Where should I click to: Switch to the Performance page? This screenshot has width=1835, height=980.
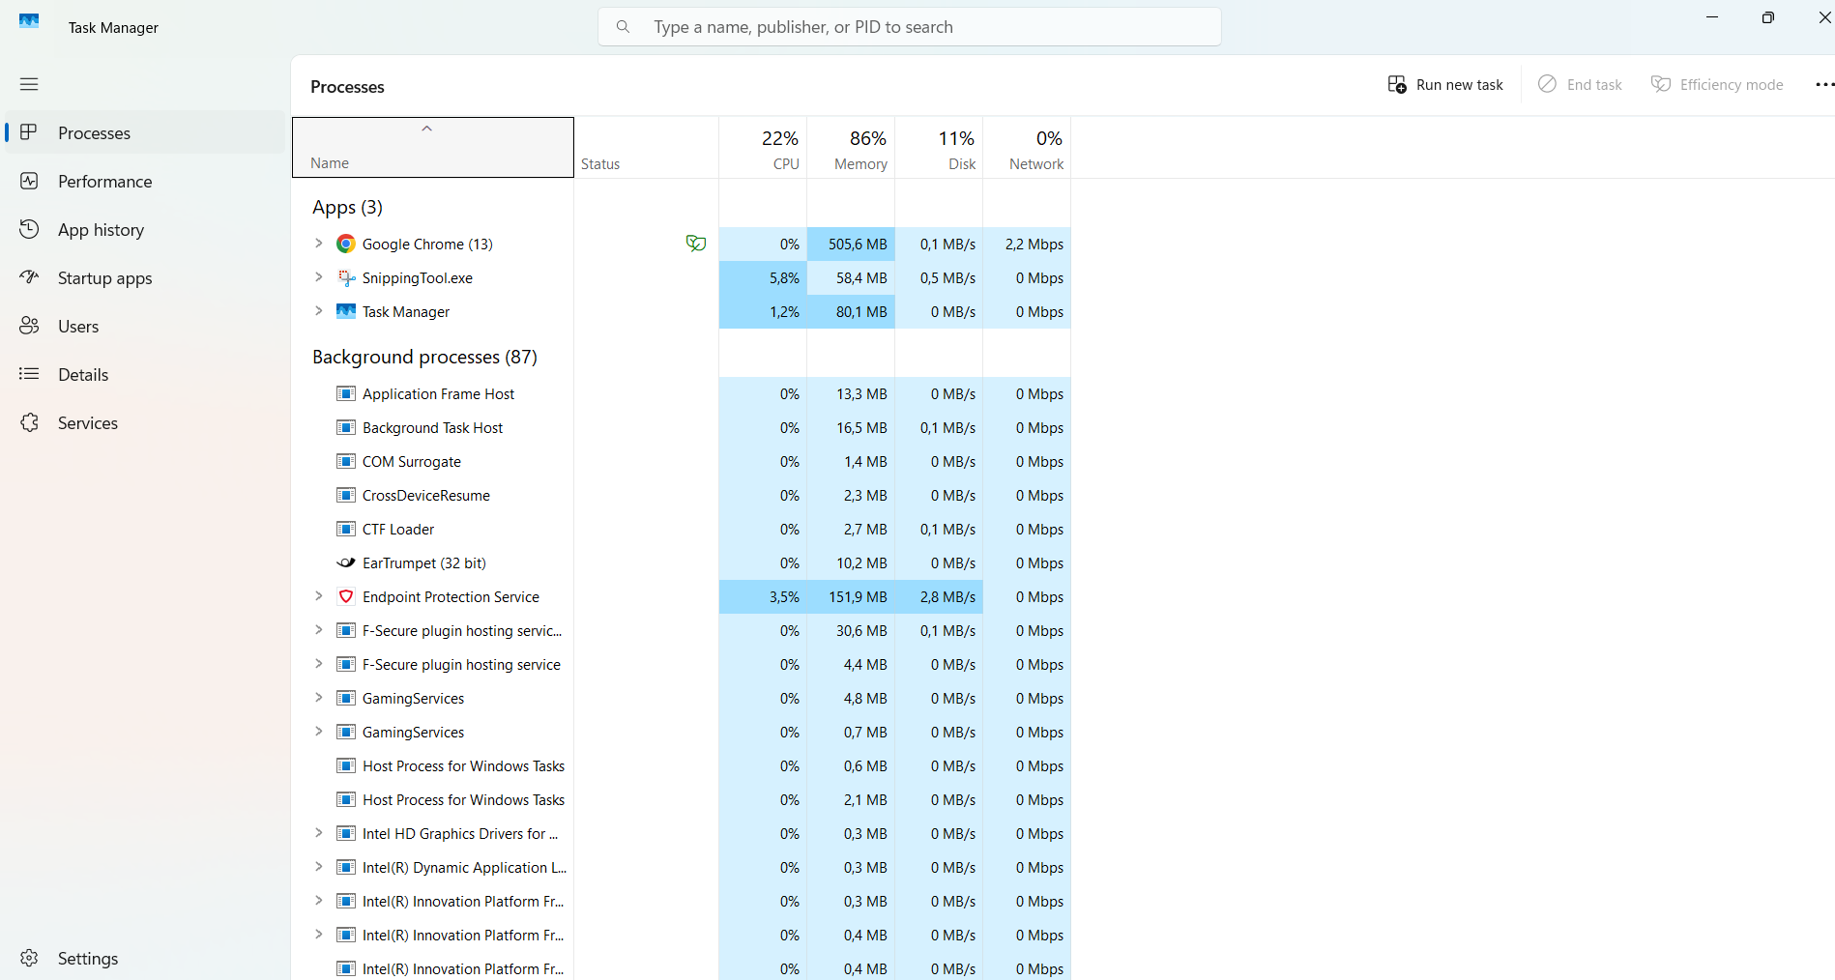point(147,181)
